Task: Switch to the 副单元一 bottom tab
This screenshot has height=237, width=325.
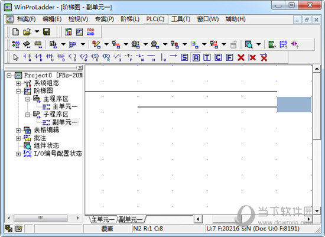Action: [131, 219]
